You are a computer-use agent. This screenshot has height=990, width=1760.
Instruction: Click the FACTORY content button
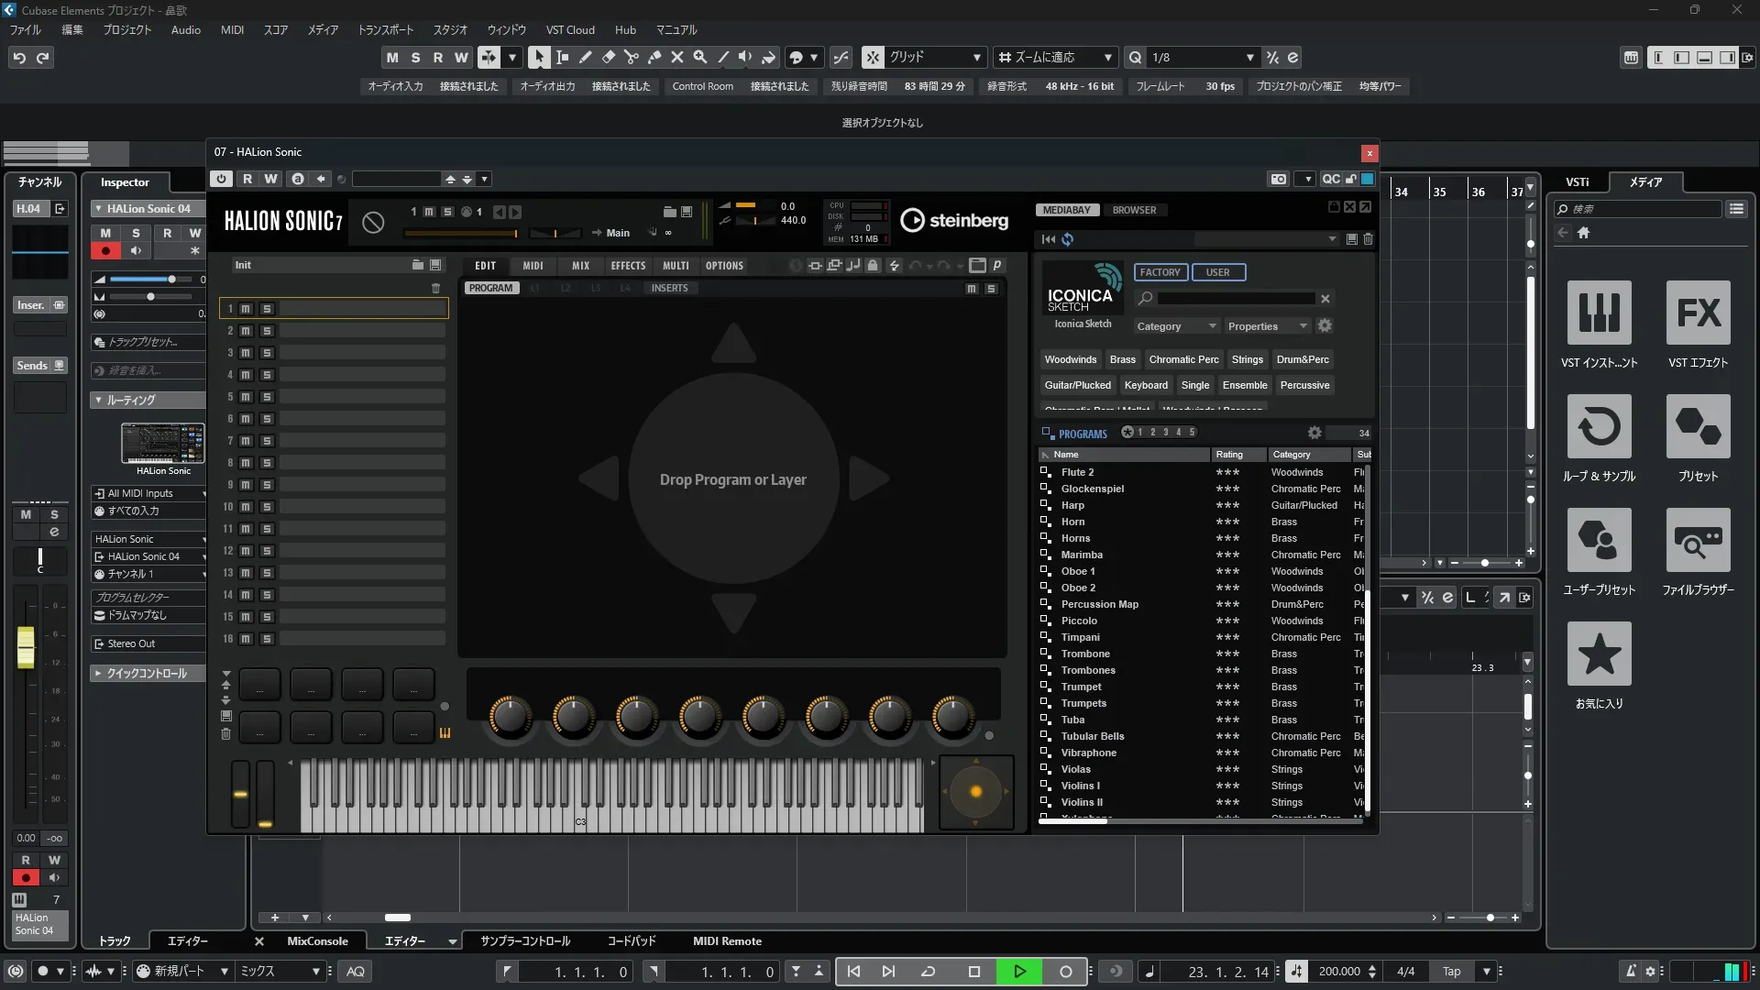[1160, 272]
